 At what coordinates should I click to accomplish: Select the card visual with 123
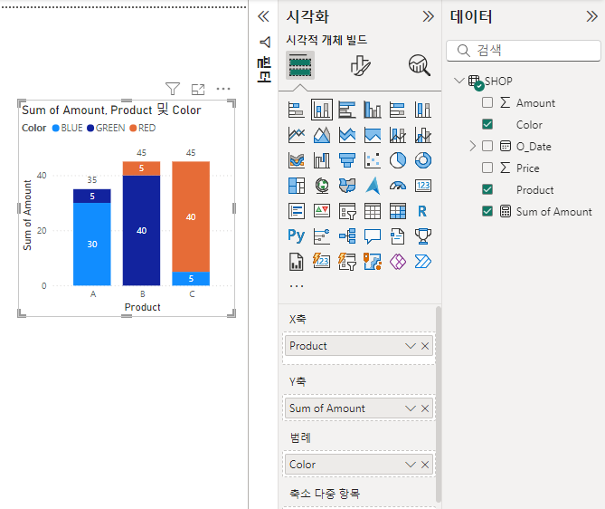(x=423, y=186)
